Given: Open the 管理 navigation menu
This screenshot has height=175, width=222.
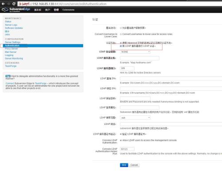Looking at the screenshot, I should tap(56, 10).
